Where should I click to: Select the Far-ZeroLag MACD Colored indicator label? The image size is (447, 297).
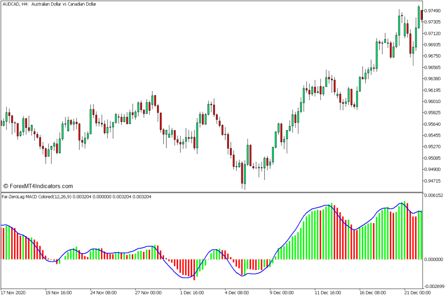76,197
